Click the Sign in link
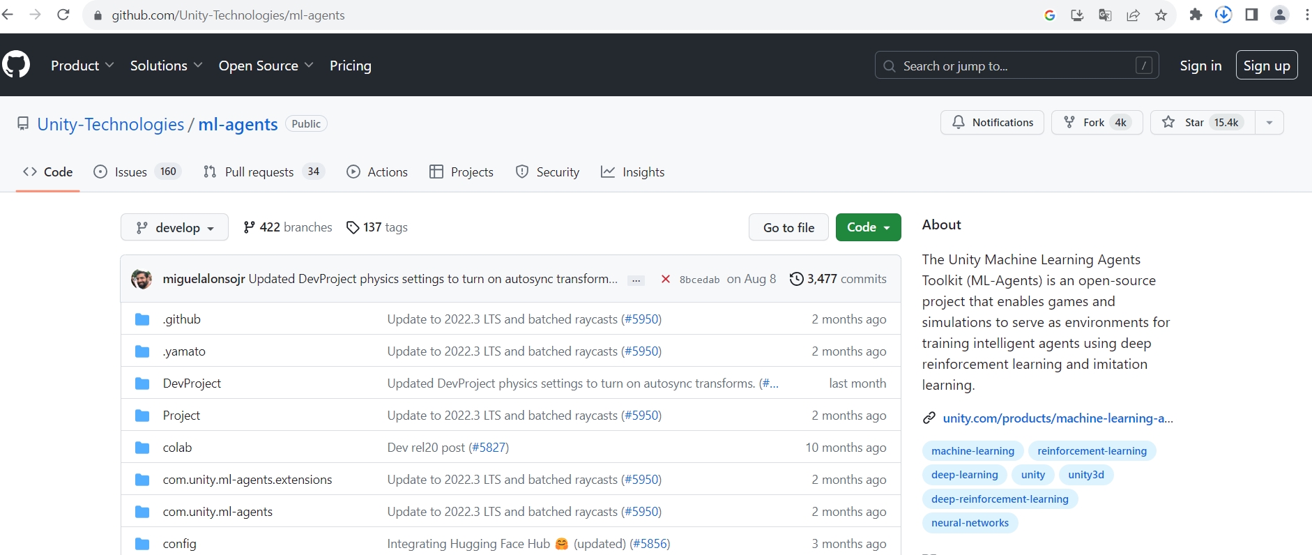 (x=1200, y=66)
